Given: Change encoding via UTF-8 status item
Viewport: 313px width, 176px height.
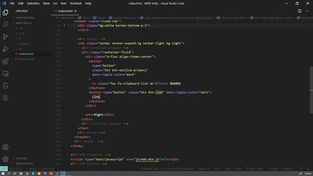Looking at the screenshot, I should tap(217, 169).
